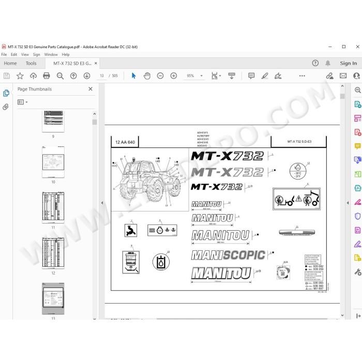Viewport: 362px width, 362px height.
Task: Expand the thumbnails options dropdown
Action: point(23,102)
